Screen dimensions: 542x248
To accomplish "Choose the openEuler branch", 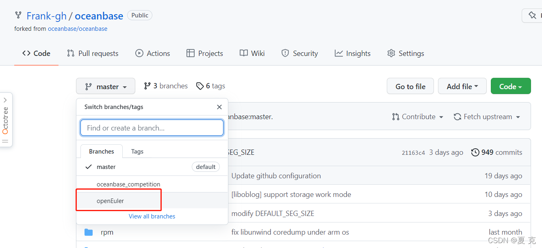I will (x=152, y=201).
